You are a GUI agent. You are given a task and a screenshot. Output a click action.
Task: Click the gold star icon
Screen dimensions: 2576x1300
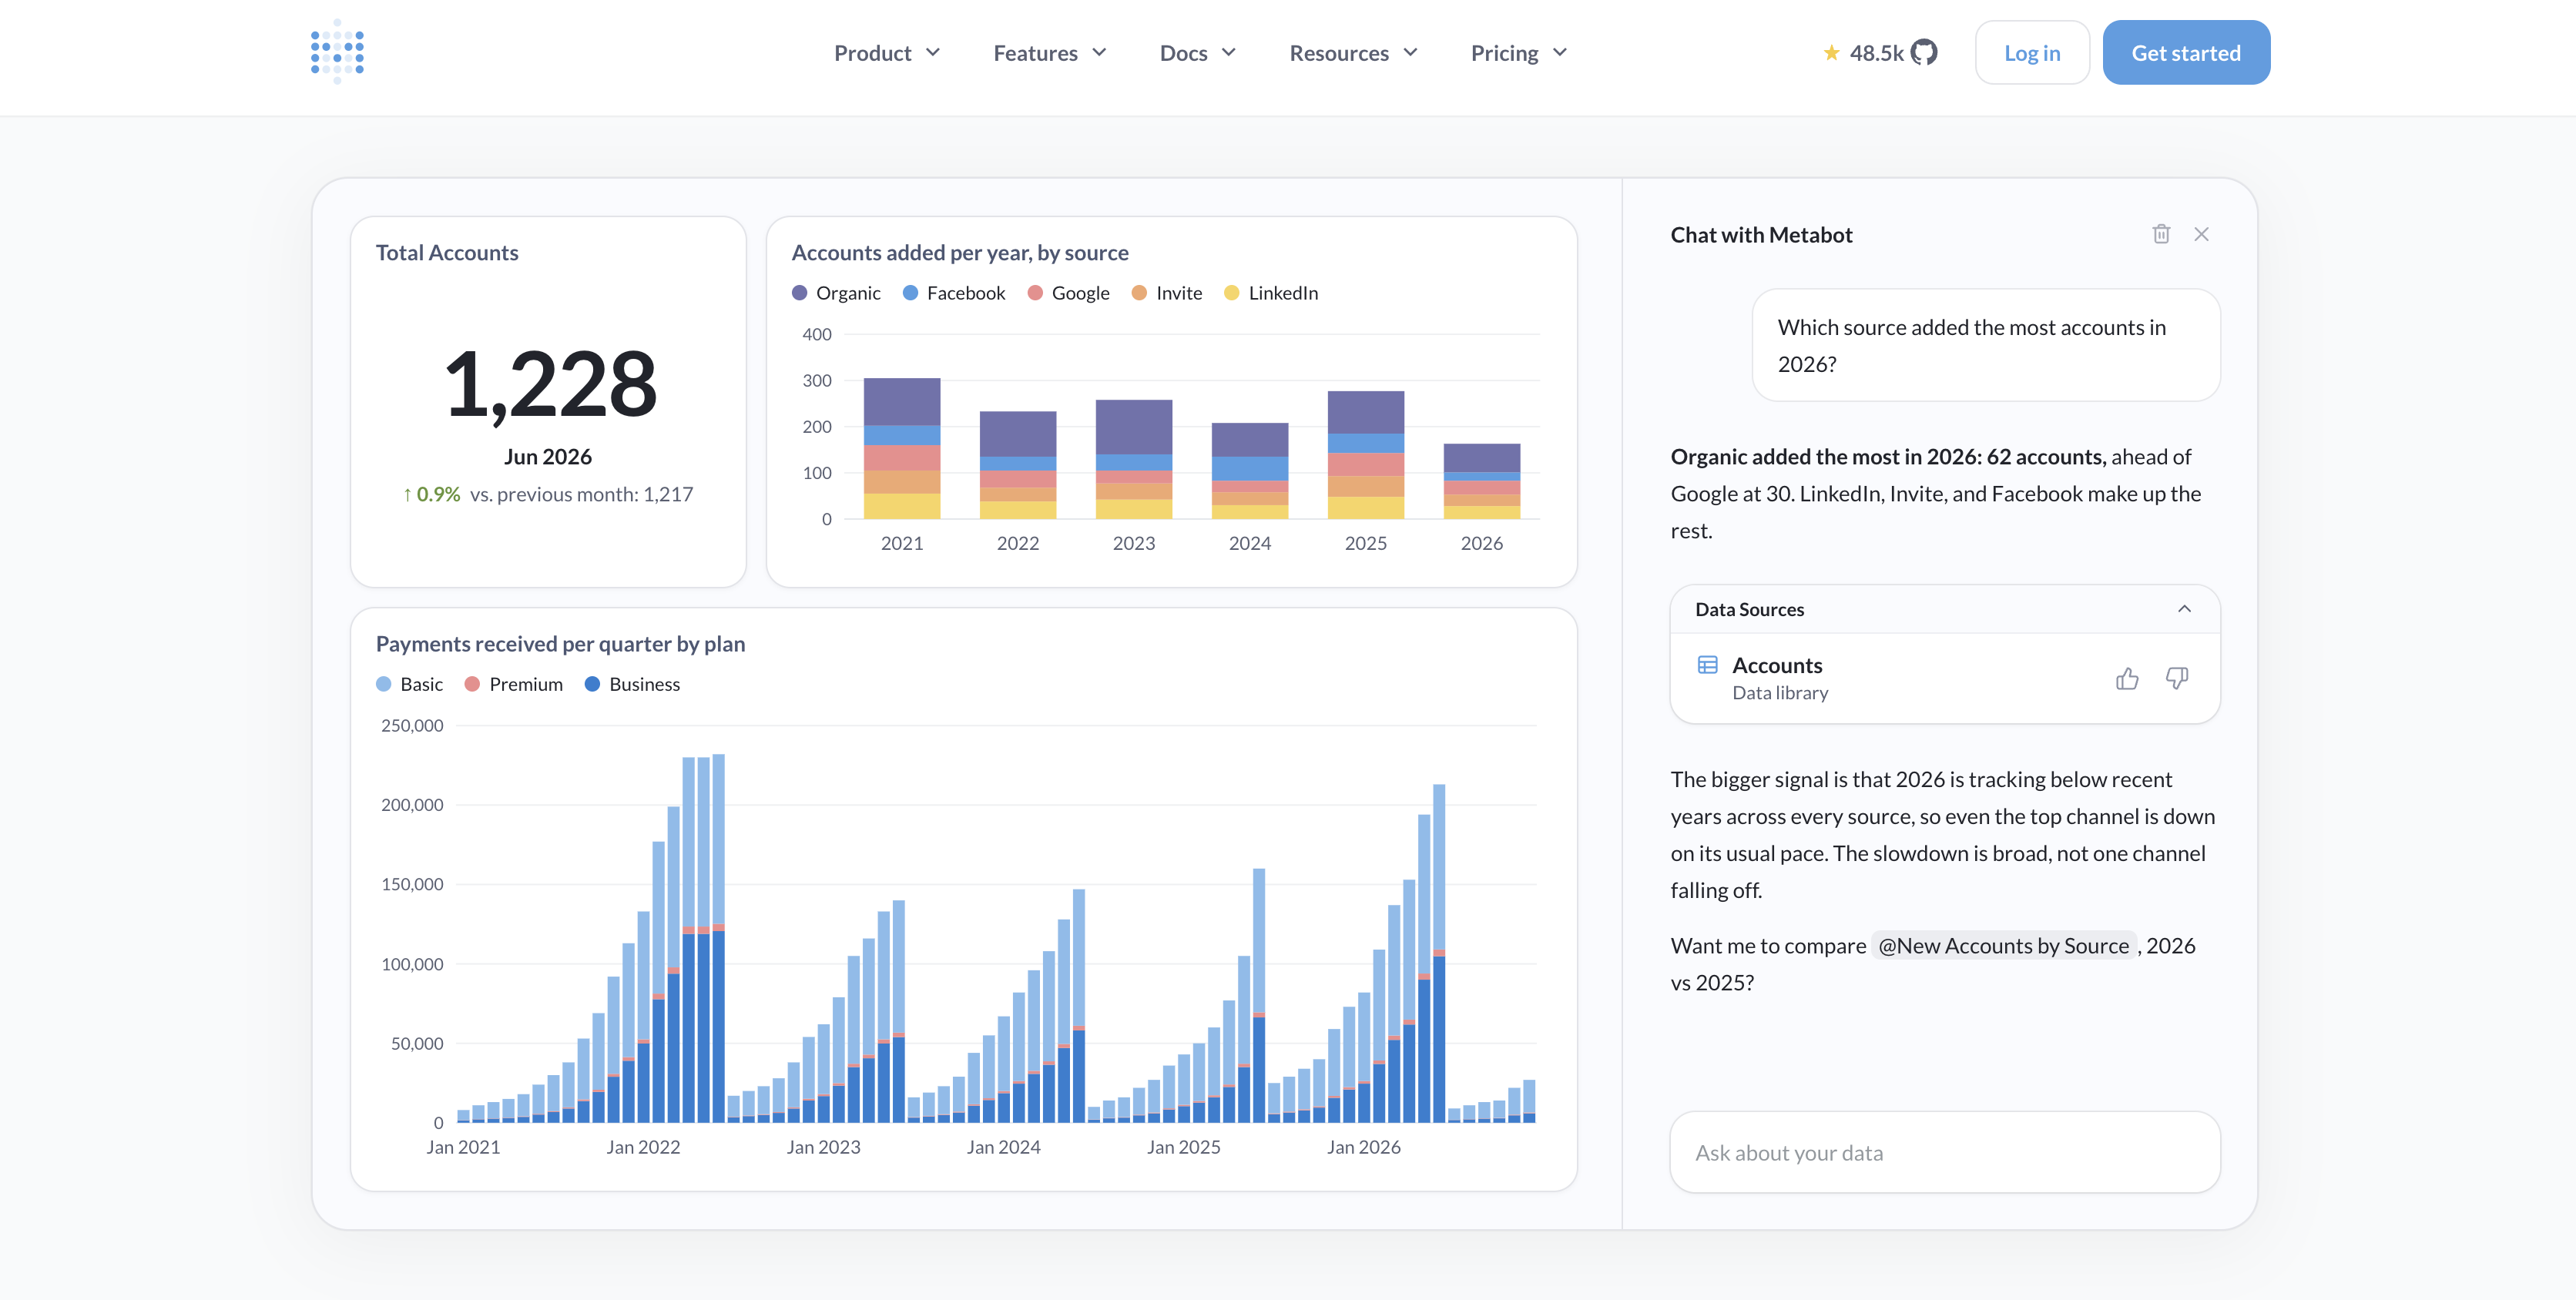click(1831, 52)
